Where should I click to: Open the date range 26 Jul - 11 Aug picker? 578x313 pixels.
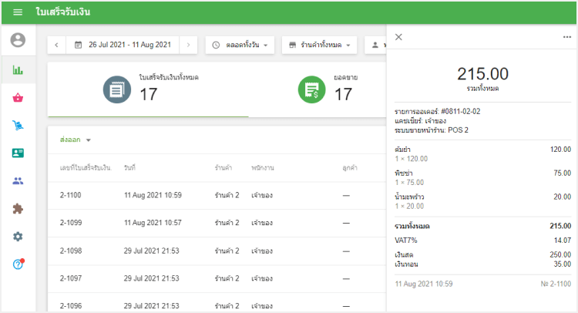click(x=123, y=45)
